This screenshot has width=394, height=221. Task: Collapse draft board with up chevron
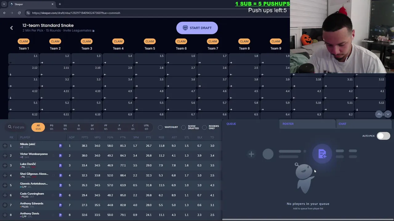[379, 114]
